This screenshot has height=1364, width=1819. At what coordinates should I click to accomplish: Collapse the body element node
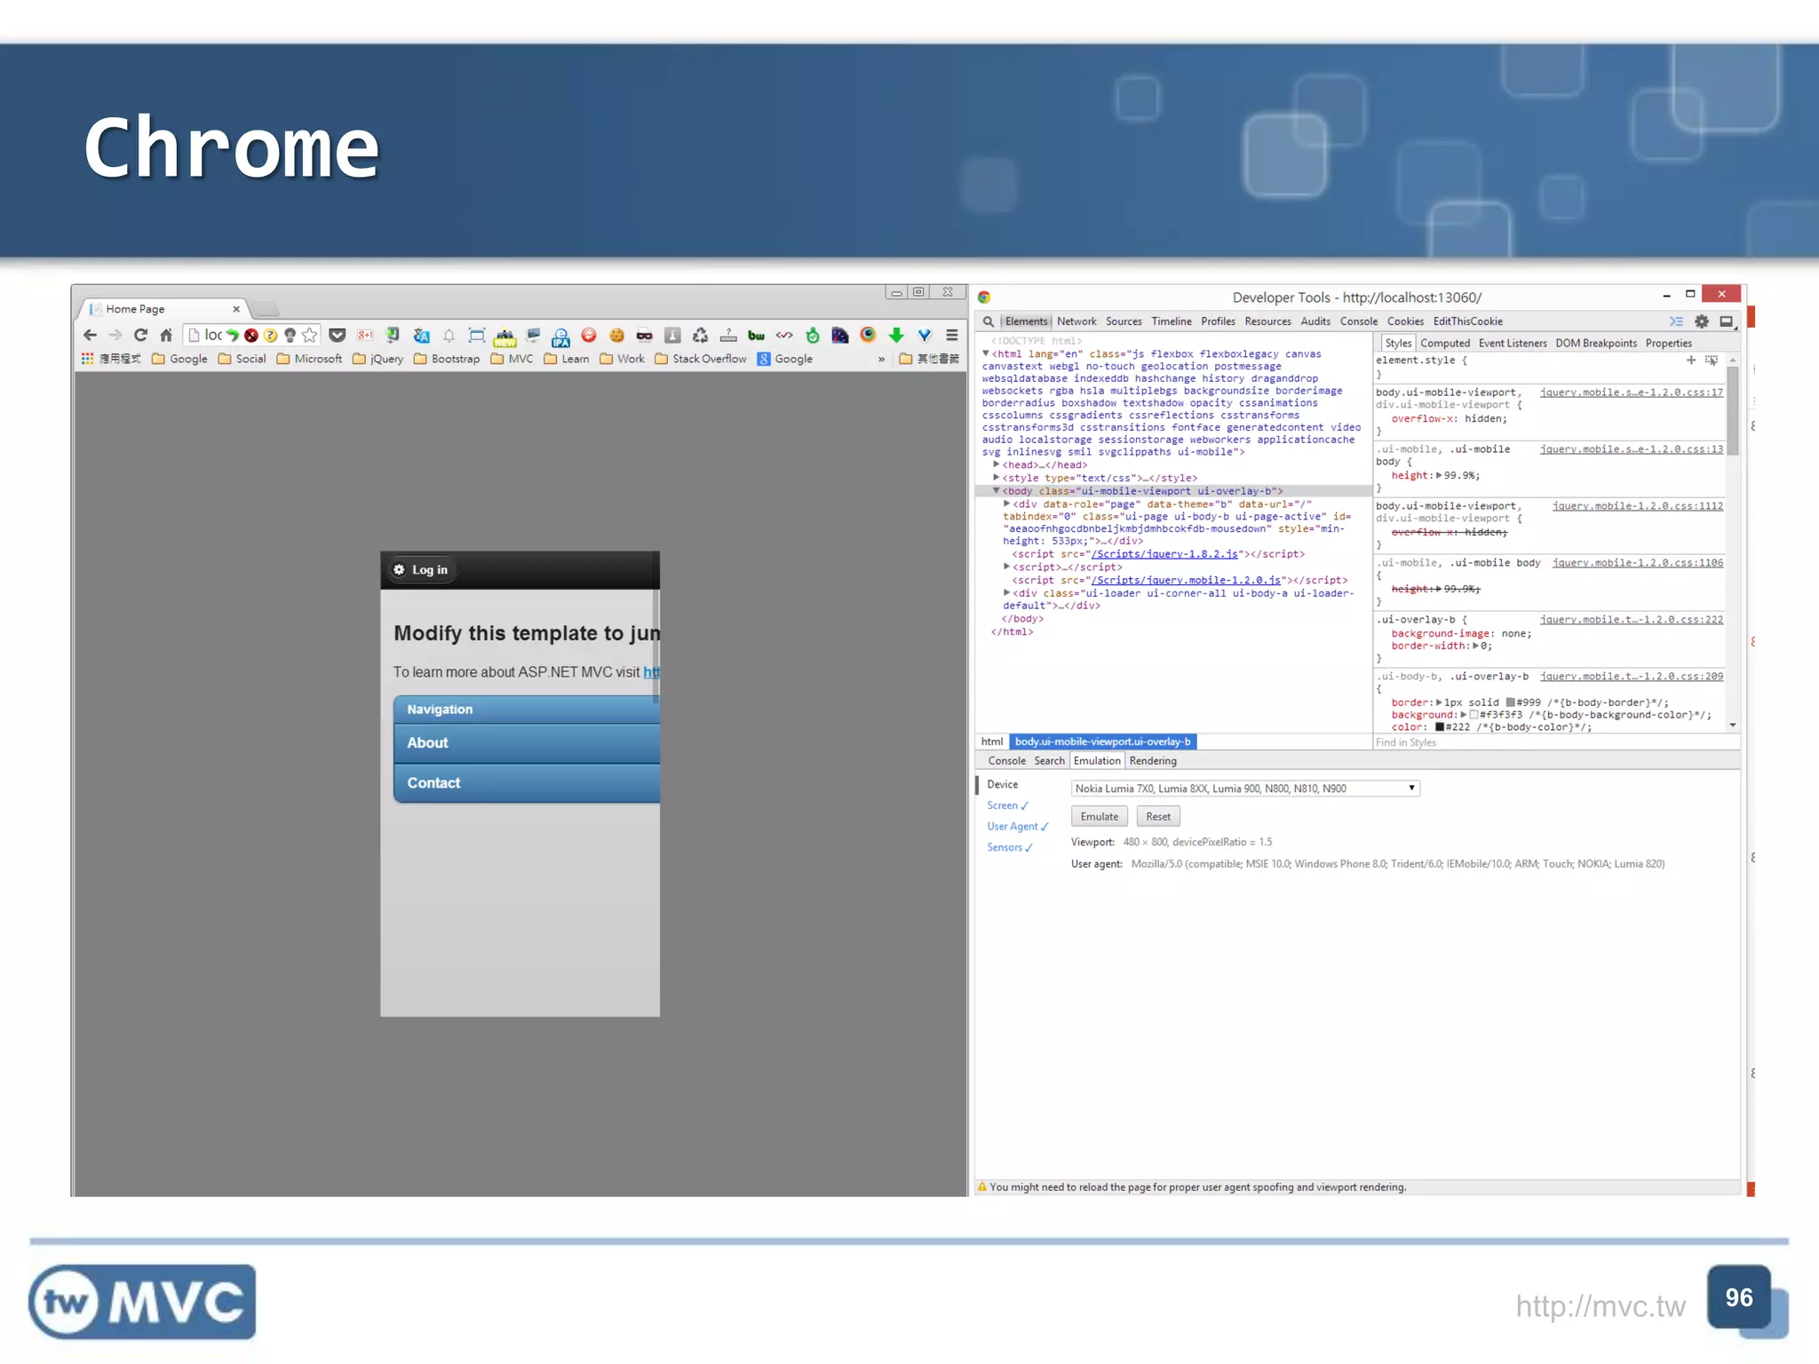(x=997, y=490)
